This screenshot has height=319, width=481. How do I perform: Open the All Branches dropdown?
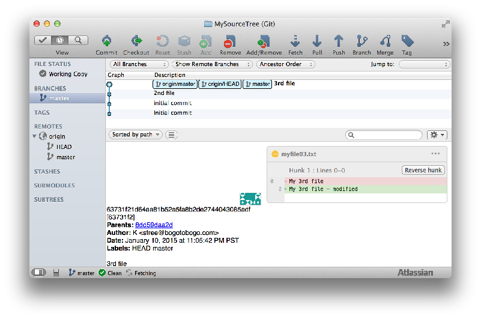139,64
